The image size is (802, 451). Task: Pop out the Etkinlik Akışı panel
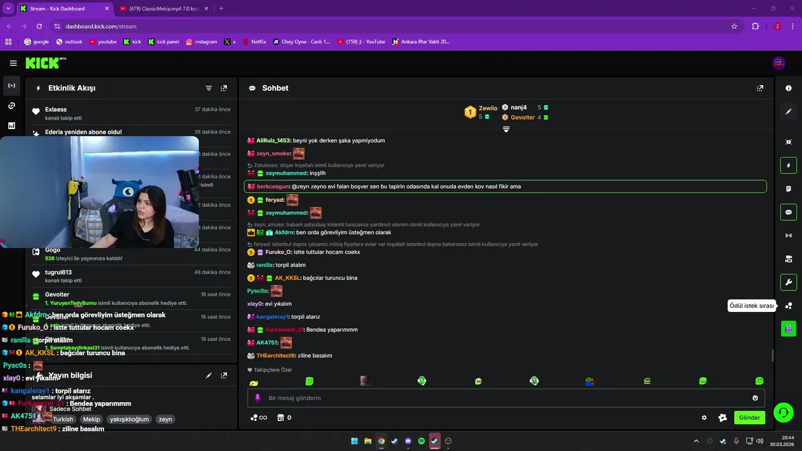coord(224,88)
